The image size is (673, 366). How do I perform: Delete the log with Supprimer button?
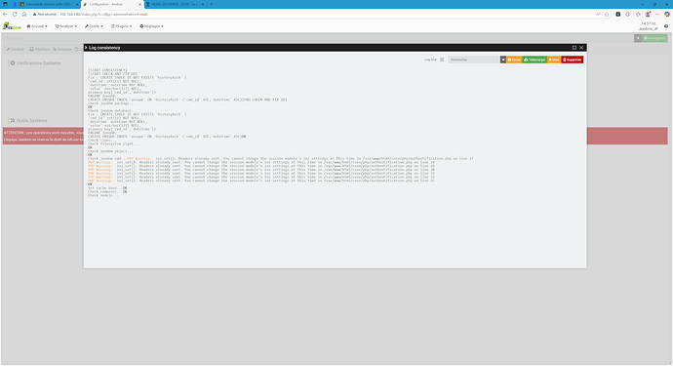tap(572, 60)
